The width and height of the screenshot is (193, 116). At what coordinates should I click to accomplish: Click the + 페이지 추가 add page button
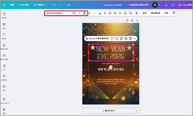click(x=108, y=111)
